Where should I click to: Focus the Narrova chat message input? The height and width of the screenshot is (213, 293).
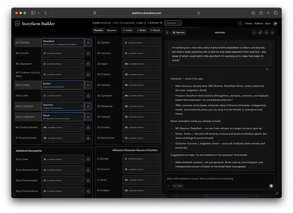[220, 179]
